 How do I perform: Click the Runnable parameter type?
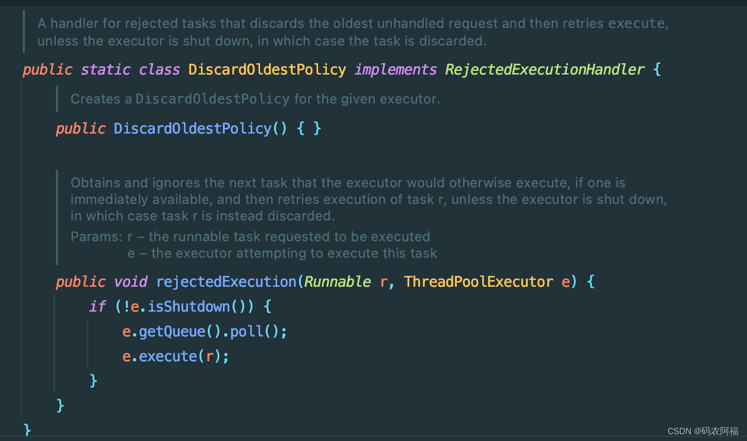pos(337,282)
